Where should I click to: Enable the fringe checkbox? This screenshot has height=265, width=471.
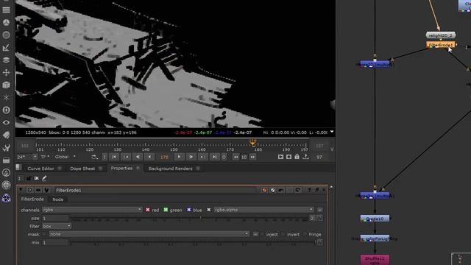[305, 234]
